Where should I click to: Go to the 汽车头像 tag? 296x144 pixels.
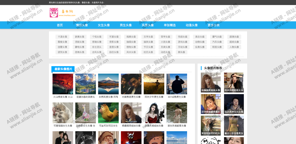click(x=217, y=42)
